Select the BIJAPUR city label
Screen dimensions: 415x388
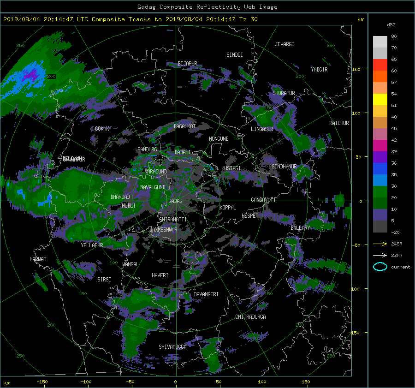[187, 64]
